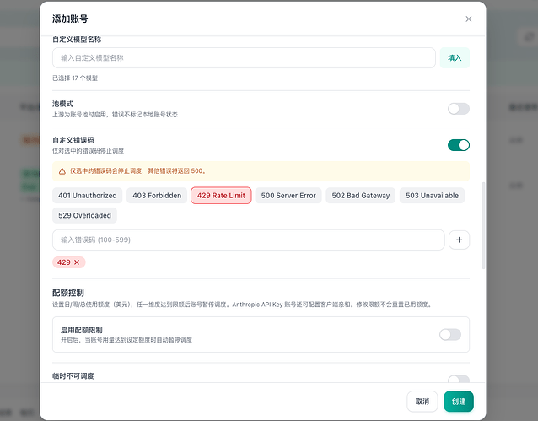Screen dimensions: 538x421
Task: Toggle the 临时不可调度 switch
Action: (x=459, y=379)
